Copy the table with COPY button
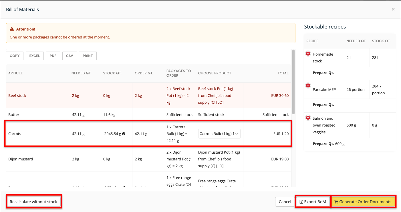Image resolution: width=401 pixels, height=212 pixels. 15,56
